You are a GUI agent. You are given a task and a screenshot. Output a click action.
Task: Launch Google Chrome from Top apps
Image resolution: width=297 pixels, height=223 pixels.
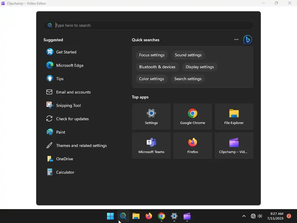193,116
